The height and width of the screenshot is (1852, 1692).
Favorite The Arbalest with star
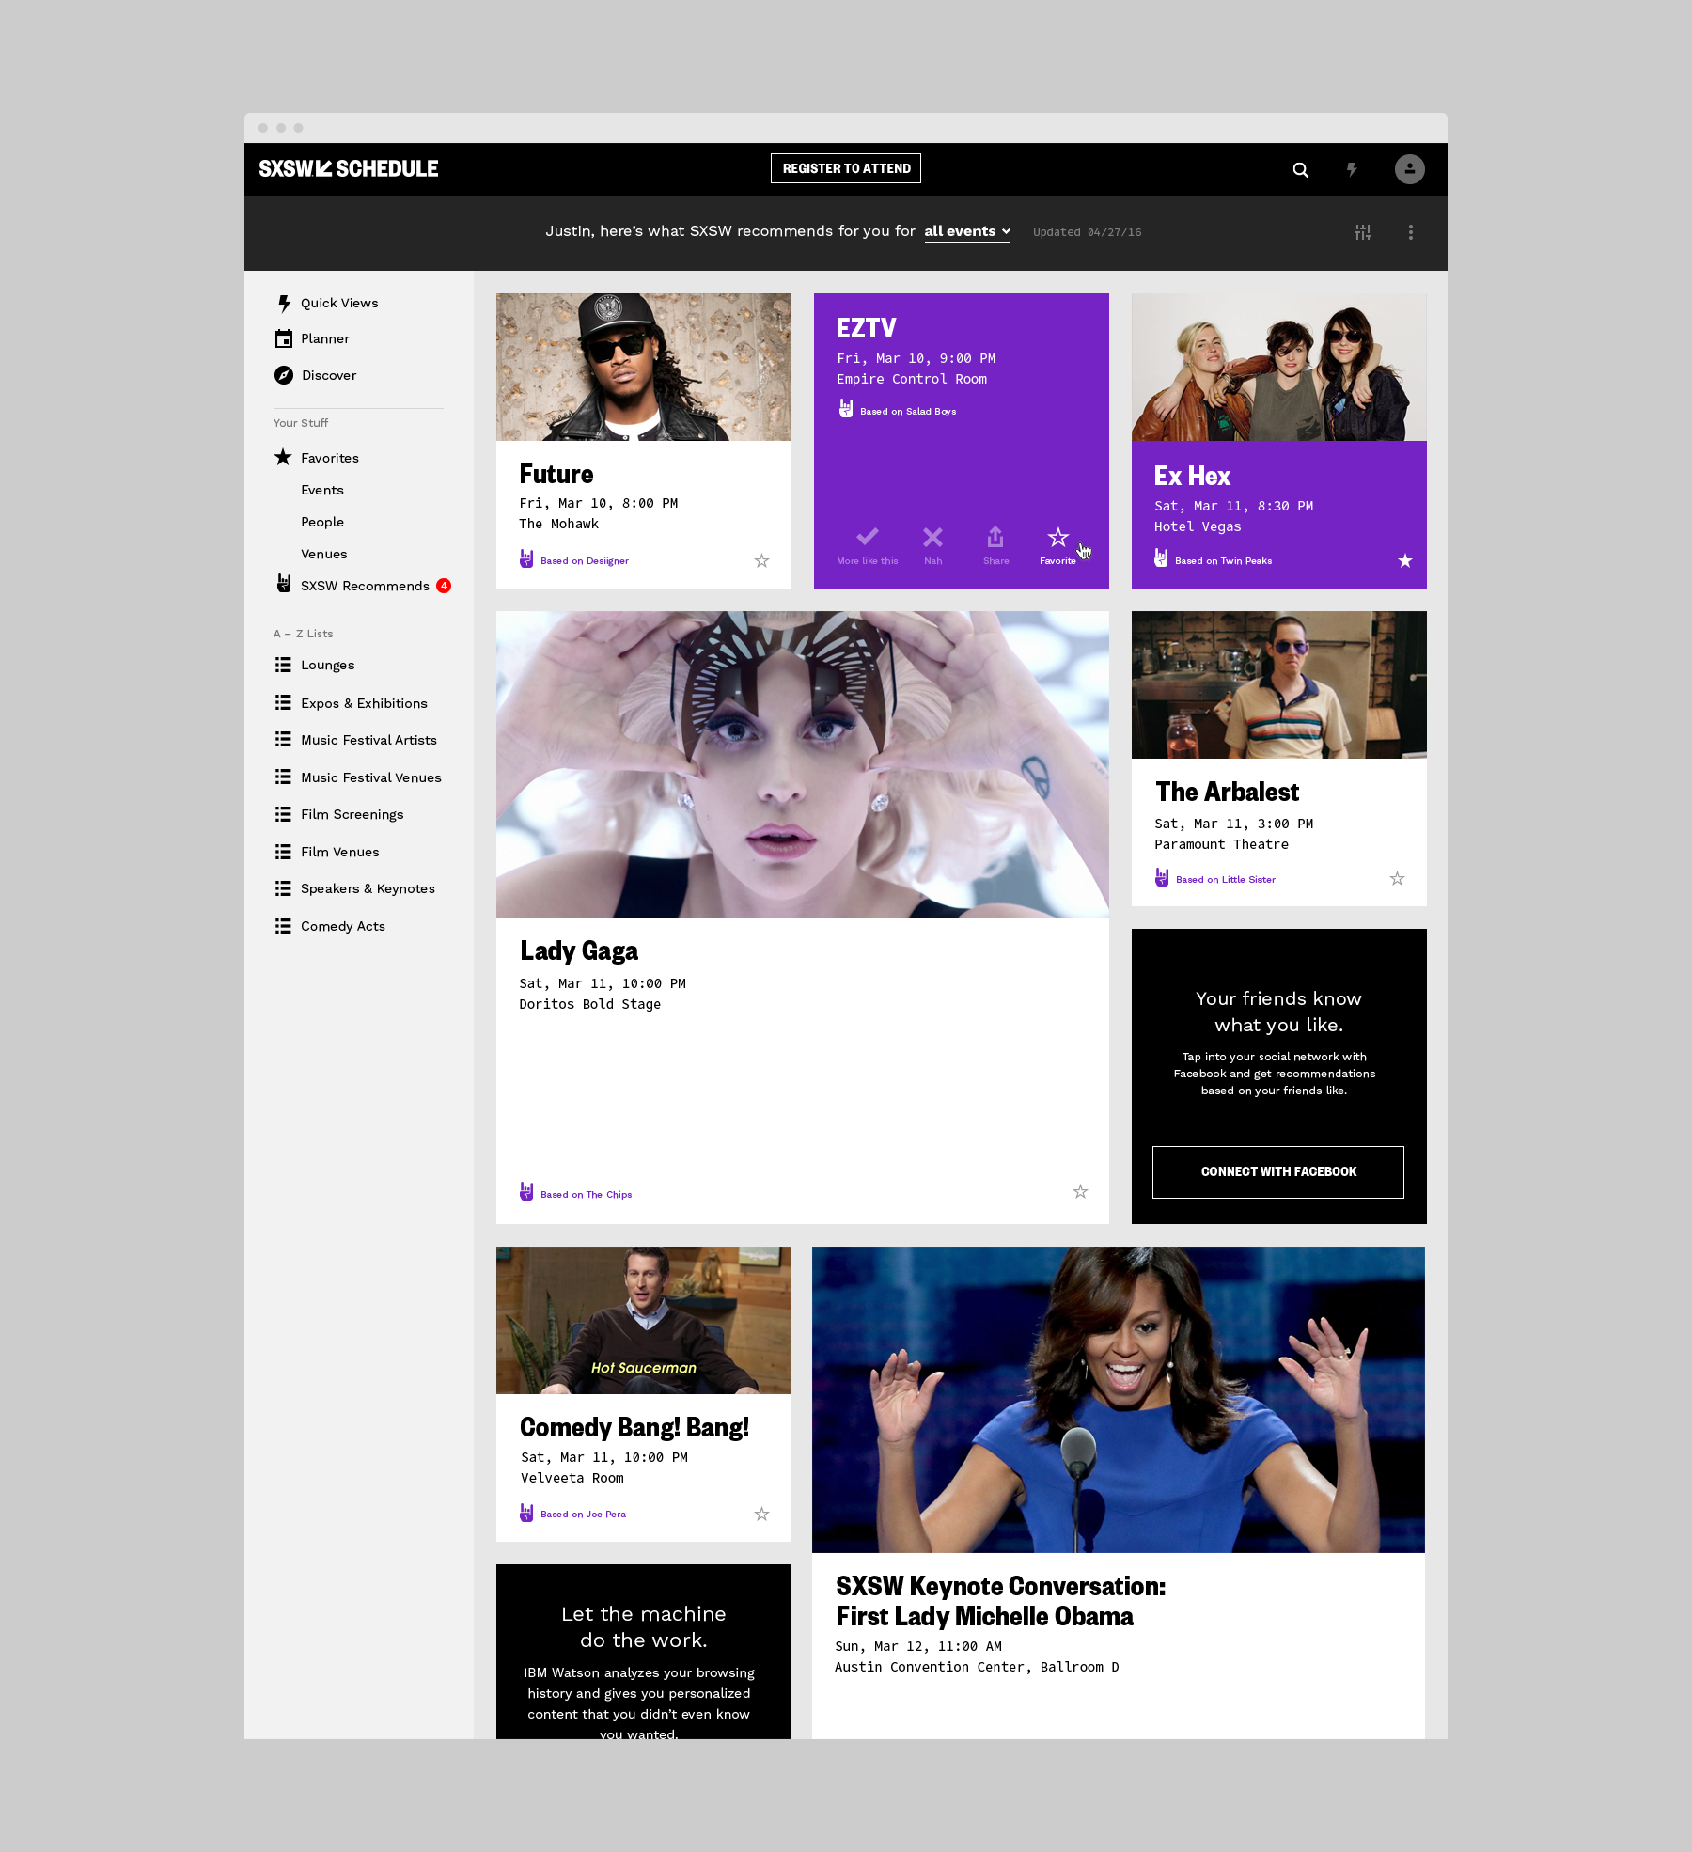pos(1397,879)
